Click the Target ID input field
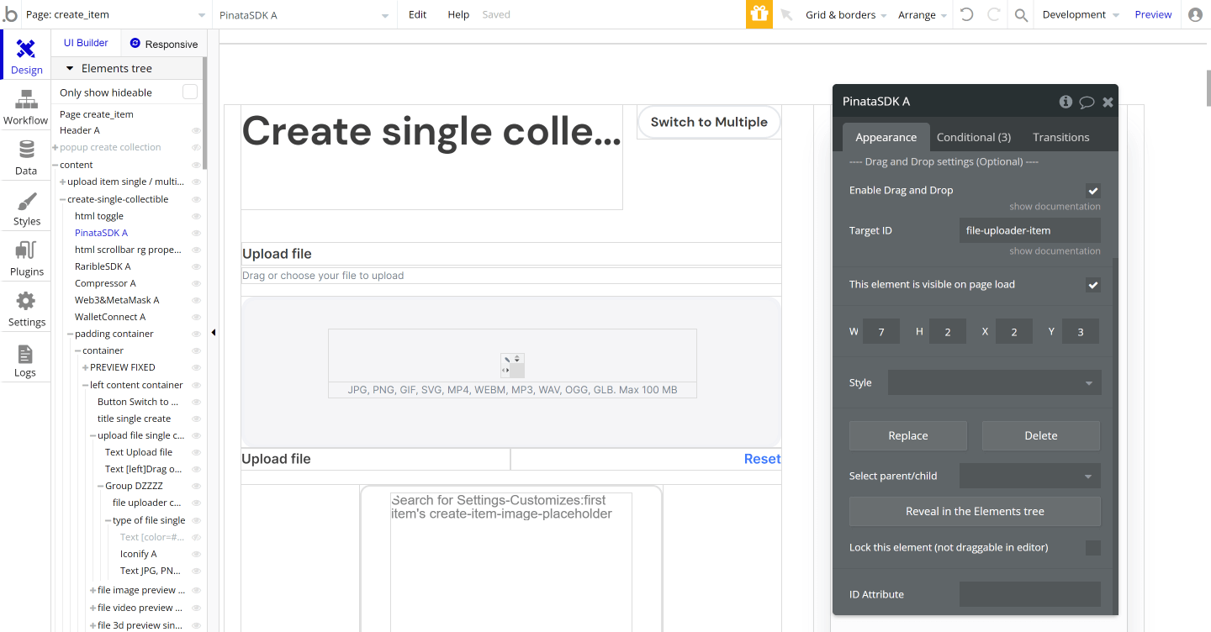The width and height of the screenshot is (1211, 632). click(1029, 229)
